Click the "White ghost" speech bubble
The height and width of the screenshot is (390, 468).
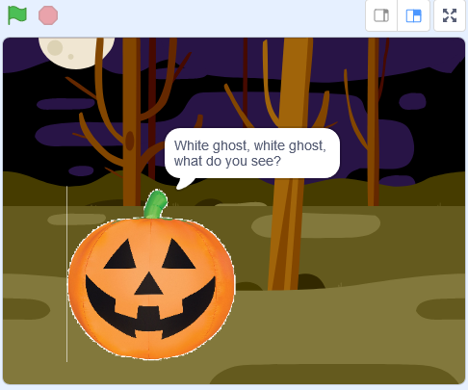pyautogui.click(x=252, y=153)
